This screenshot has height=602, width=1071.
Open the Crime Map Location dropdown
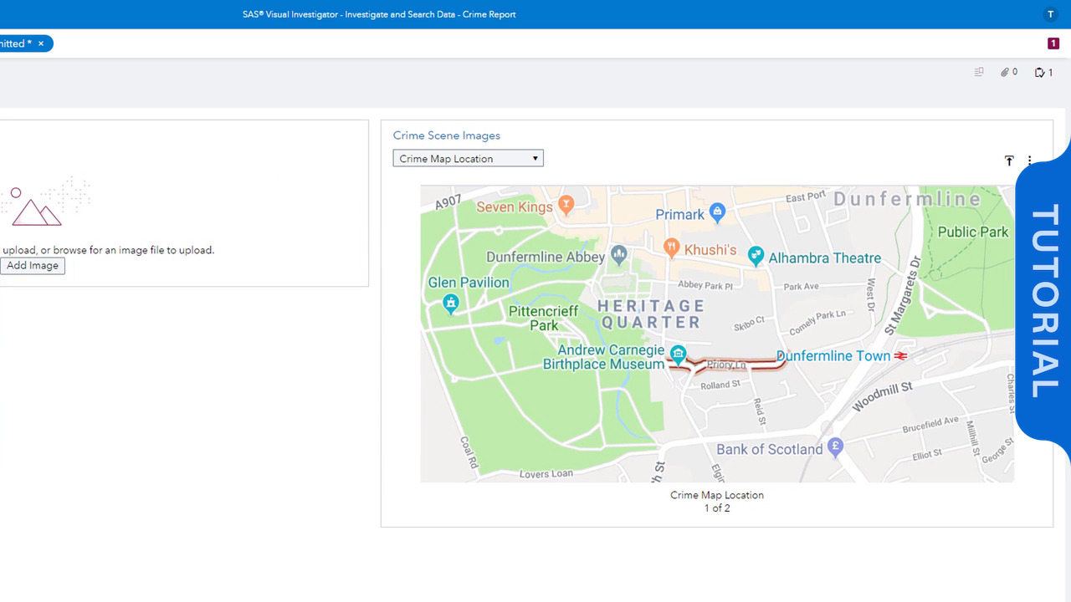click(468, 158)
